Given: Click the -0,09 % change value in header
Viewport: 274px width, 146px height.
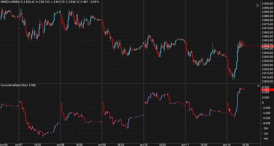Looking at the screenshot, I should tap(94, 2).
